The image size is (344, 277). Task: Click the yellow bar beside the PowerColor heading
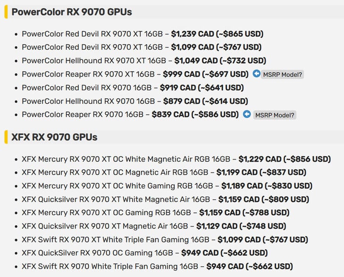coord(6,12)
